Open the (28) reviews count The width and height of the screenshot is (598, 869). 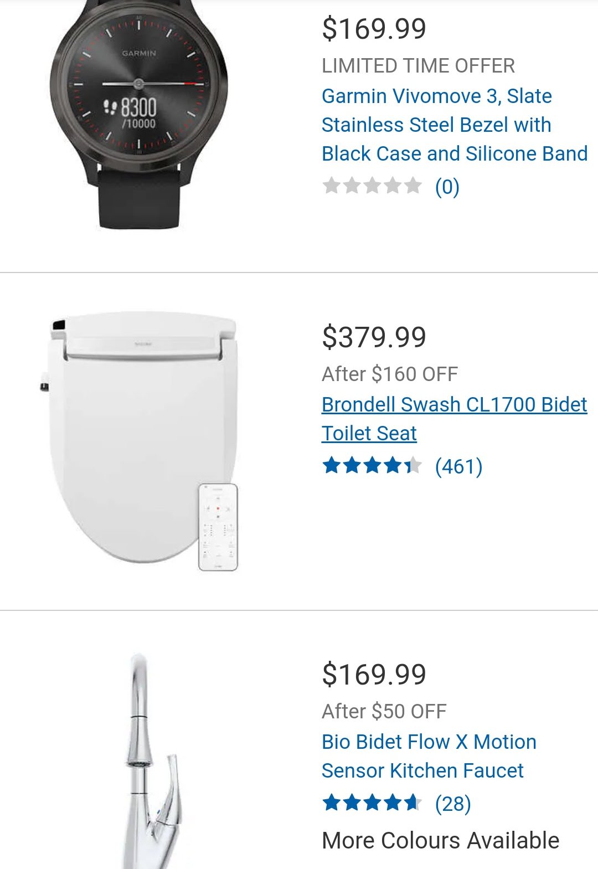coord(453,804)
